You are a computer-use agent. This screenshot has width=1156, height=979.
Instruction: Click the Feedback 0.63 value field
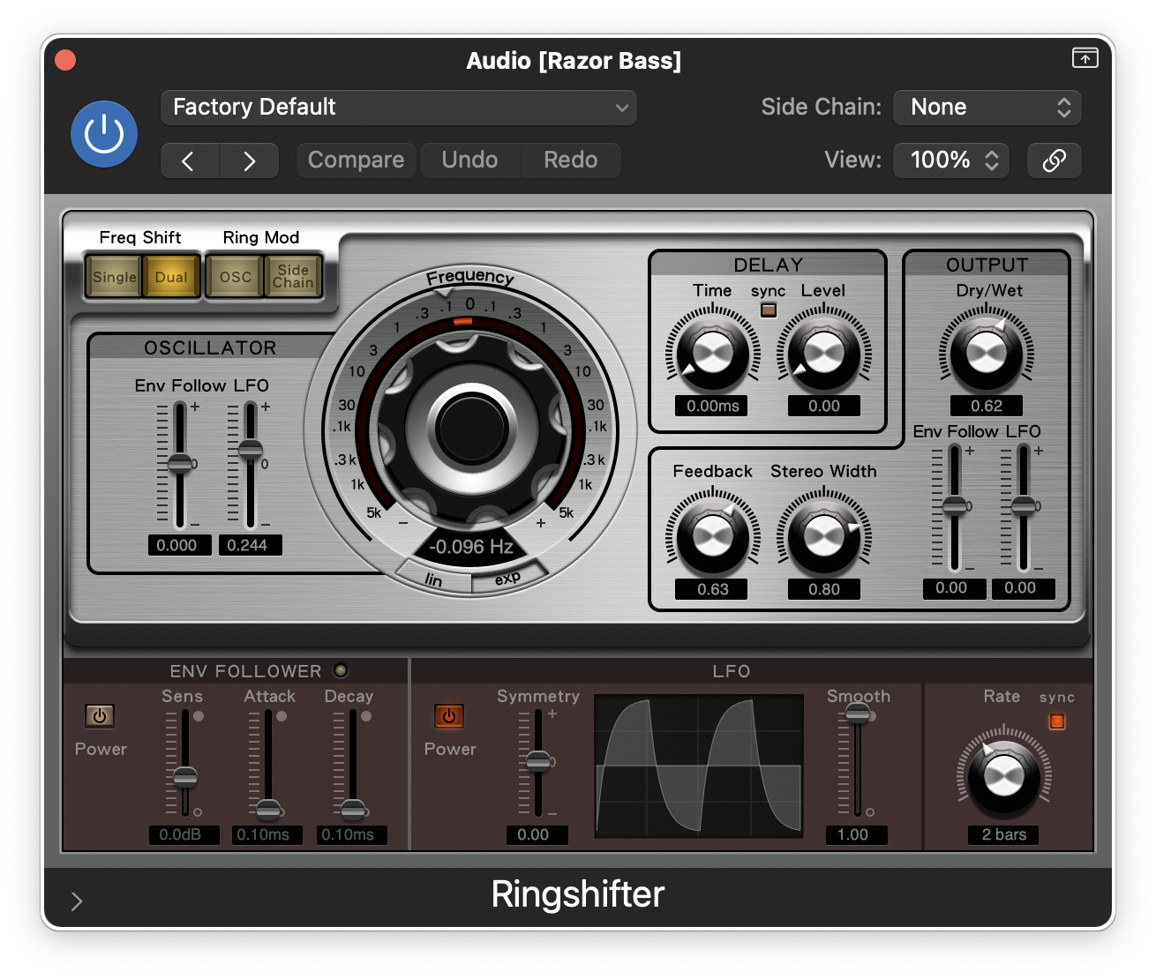coord(712,589)
